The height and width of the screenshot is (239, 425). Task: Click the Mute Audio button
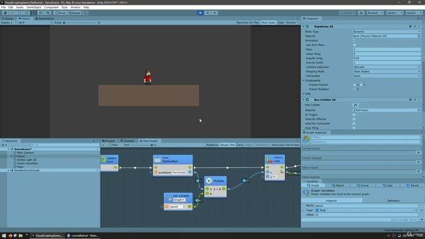click(268, 23)
